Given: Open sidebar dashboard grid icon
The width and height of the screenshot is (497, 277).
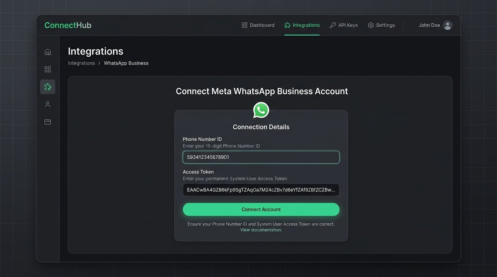Looking at the screenshot, I should tap(48, 69).
